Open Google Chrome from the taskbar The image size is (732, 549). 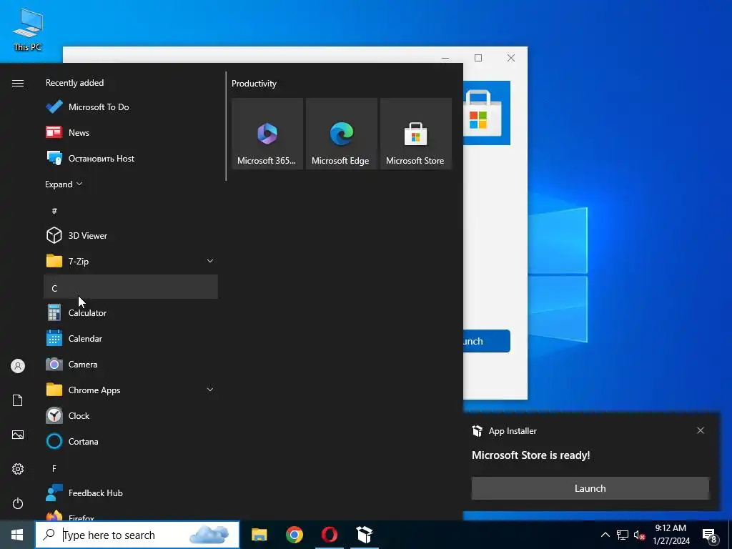coord(294,535)
